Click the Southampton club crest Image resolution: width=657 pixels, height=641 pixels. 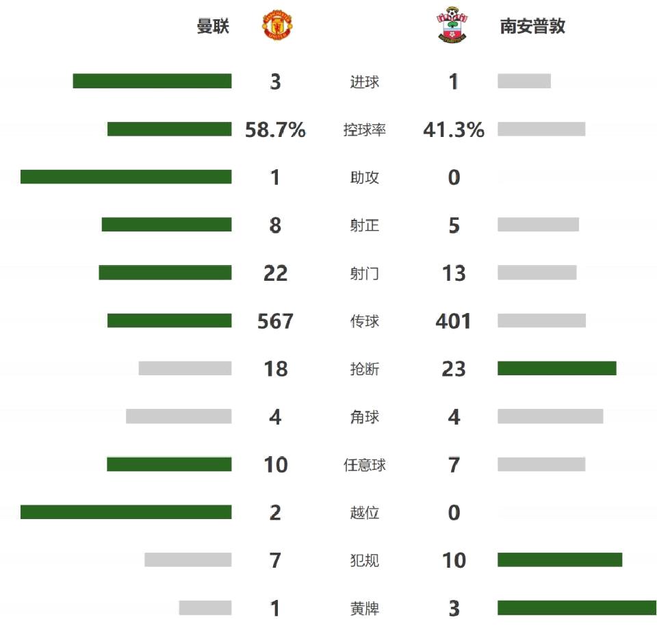pos(452,25)
